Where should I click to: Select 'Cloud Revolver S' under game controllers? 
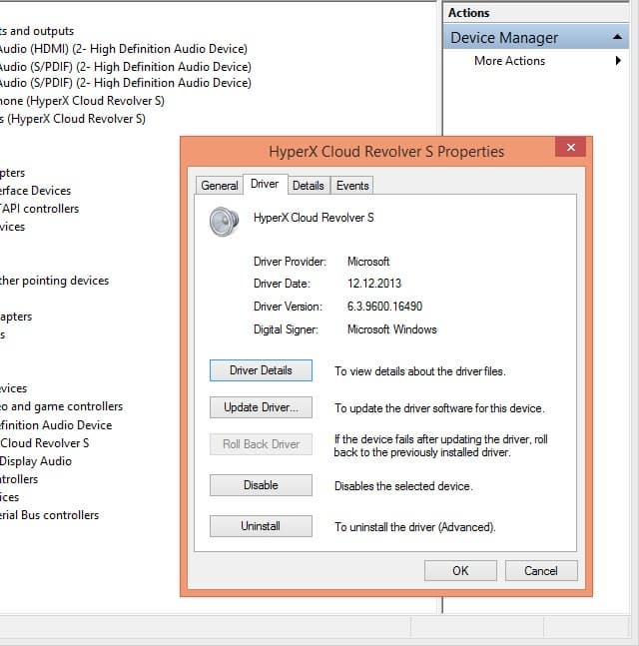[45, 443]
